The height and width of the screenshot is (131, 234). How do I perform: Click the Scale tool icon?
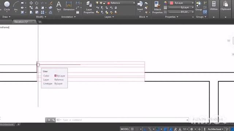(37, 12)
